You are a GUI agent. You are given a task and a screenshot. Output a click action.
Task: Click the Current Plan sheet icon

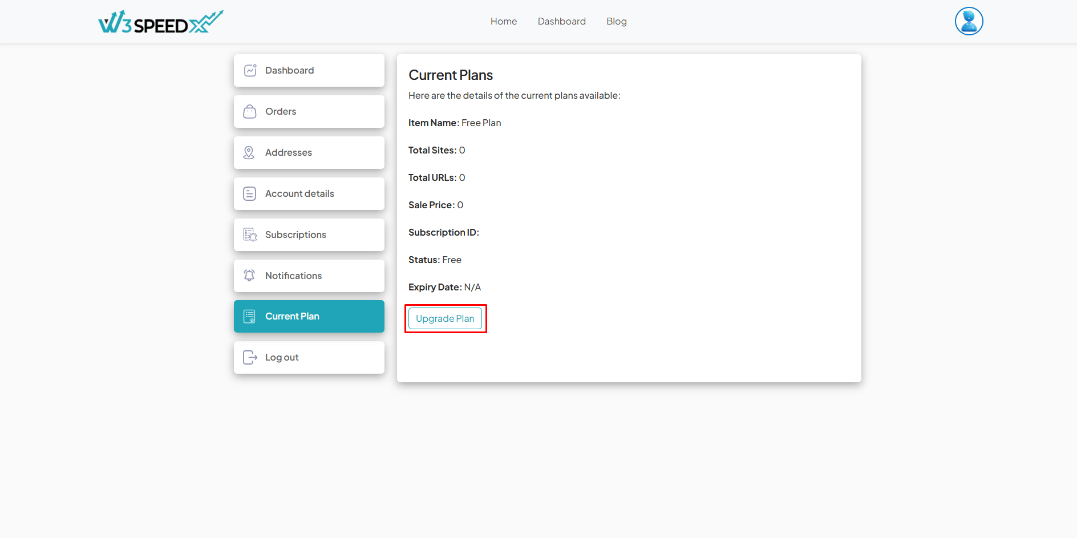coord(250,316)
